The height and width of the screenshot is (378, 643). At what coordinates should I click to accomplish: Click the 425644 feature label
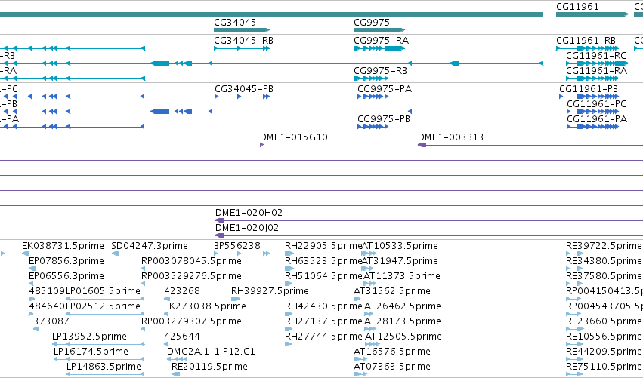click(x=182, y=337)
